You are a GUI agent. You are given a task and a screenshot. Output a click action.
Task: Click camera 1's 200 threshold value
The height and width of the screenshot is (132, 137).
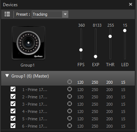click(x=110, y=90)
